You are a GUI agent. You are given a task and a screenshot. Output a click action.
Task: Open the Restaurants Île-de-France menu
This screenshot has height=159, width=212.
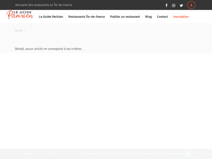tap(86, 17)
